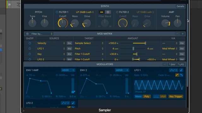Open Pitch target menu

pyautogui.click(x=89, y=49)
